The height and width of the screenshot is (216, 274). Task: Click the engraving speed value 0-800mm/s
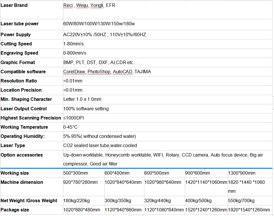point(75,53)
